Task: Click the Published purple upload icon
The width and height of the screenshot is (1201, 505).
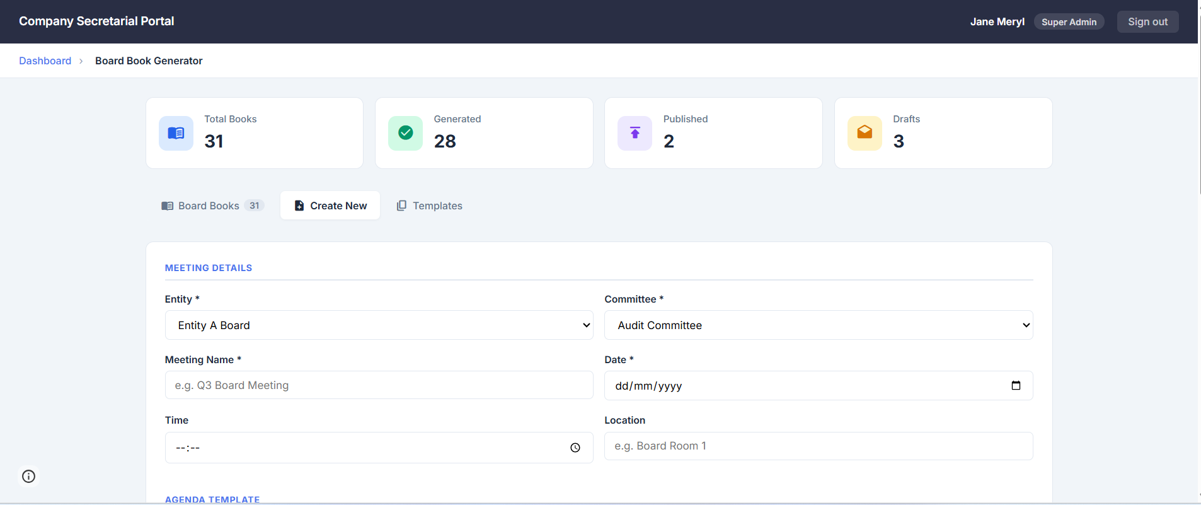Action: pos(635,133)
